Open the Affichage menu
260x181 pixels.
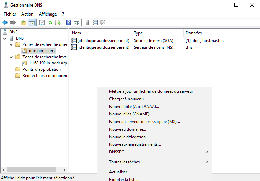48,14
